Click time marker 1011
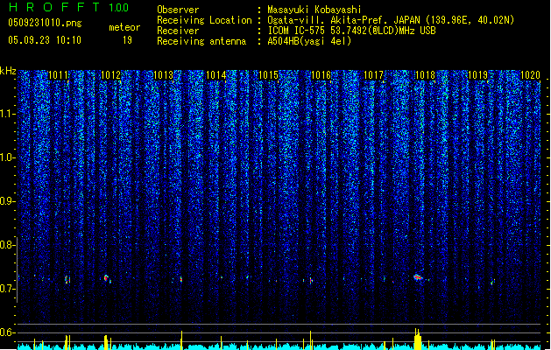Viewport: 551px width, 350px height. point(58,75)
